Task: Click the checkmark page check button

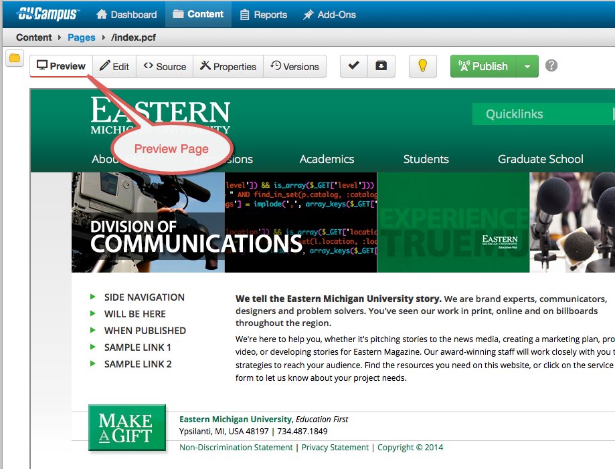Action: [x=354, y=65]
